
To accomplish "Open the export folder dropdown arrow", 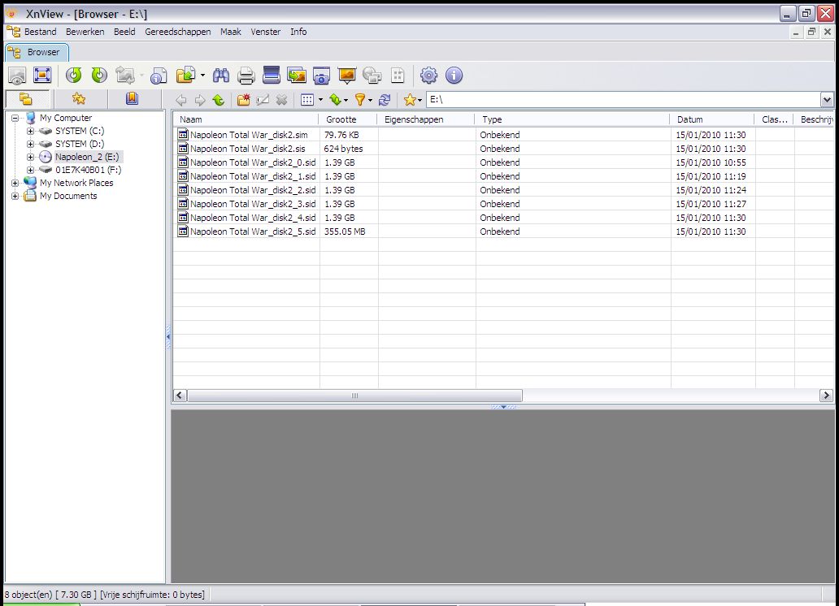I will tap(202, 76).
